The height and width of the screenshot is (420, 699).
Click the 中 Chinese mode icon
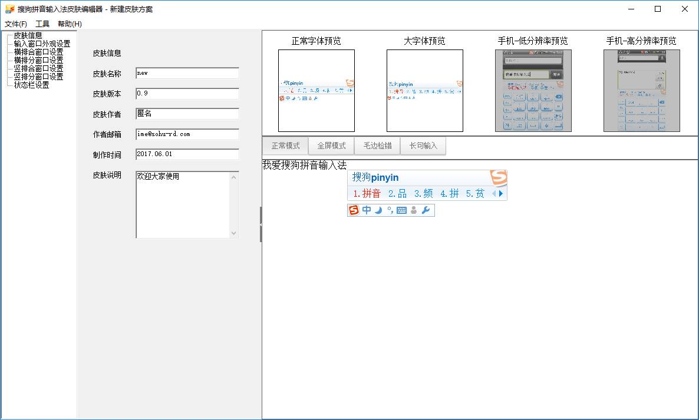[367, 210]
